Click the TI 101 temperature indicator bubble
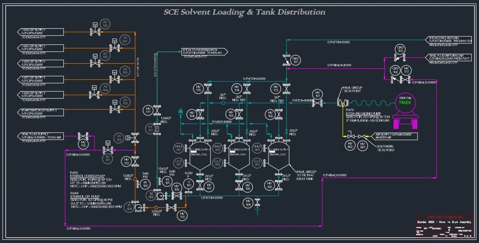The image size is (479, 243). click(189, 183)
